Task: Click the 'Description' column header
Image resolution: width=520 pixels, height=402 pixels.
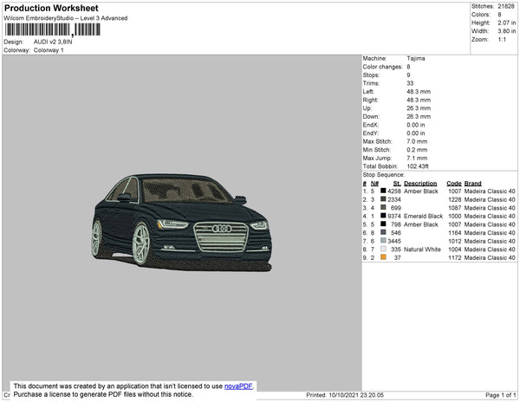Action: pyautogui.click(x=420, y=184)
